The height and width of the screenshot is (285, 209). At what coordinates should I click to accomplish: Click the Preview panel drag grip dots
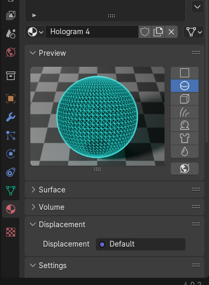coord(196,53)
